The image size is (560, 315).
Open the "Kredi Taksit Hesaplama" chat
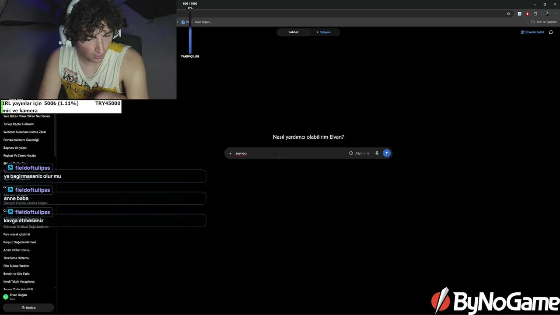[19, 282]
